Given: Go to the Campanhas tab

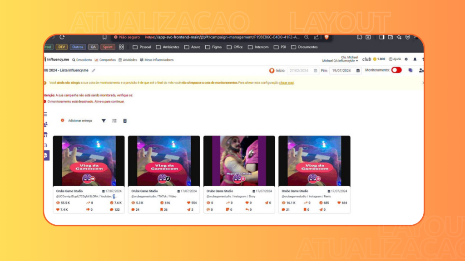Looking at the screenshot, I should click(105, 60).
